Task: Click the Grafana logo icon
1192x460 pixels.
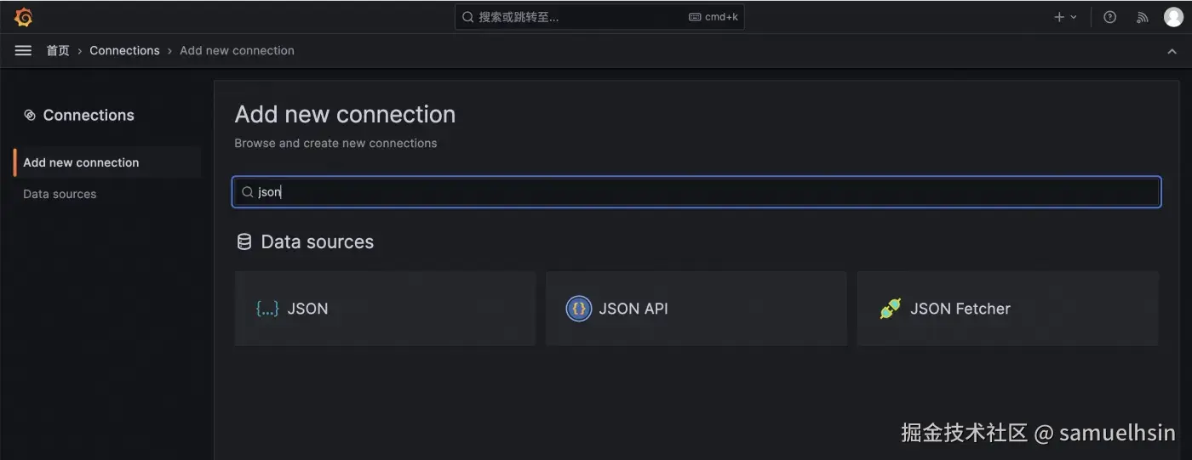Action: (x=24, y=17)
